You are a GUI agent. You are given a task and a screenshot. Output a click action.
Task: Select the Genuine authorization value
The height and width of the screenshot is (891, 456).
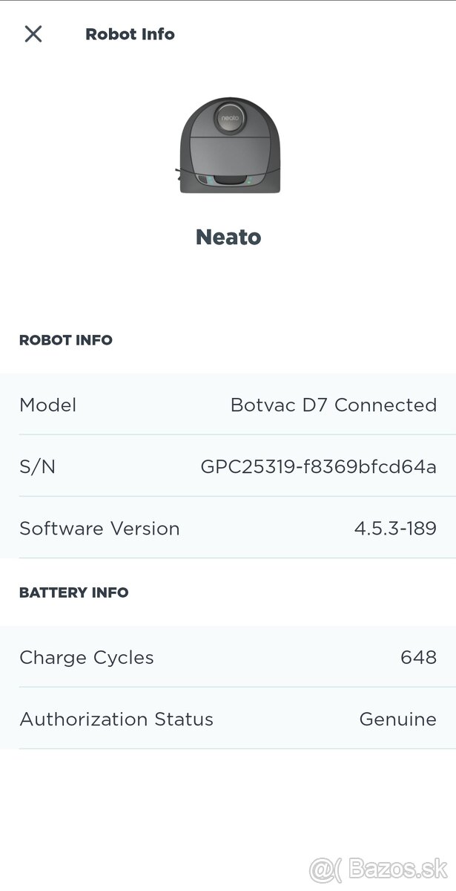pos(397,719)
